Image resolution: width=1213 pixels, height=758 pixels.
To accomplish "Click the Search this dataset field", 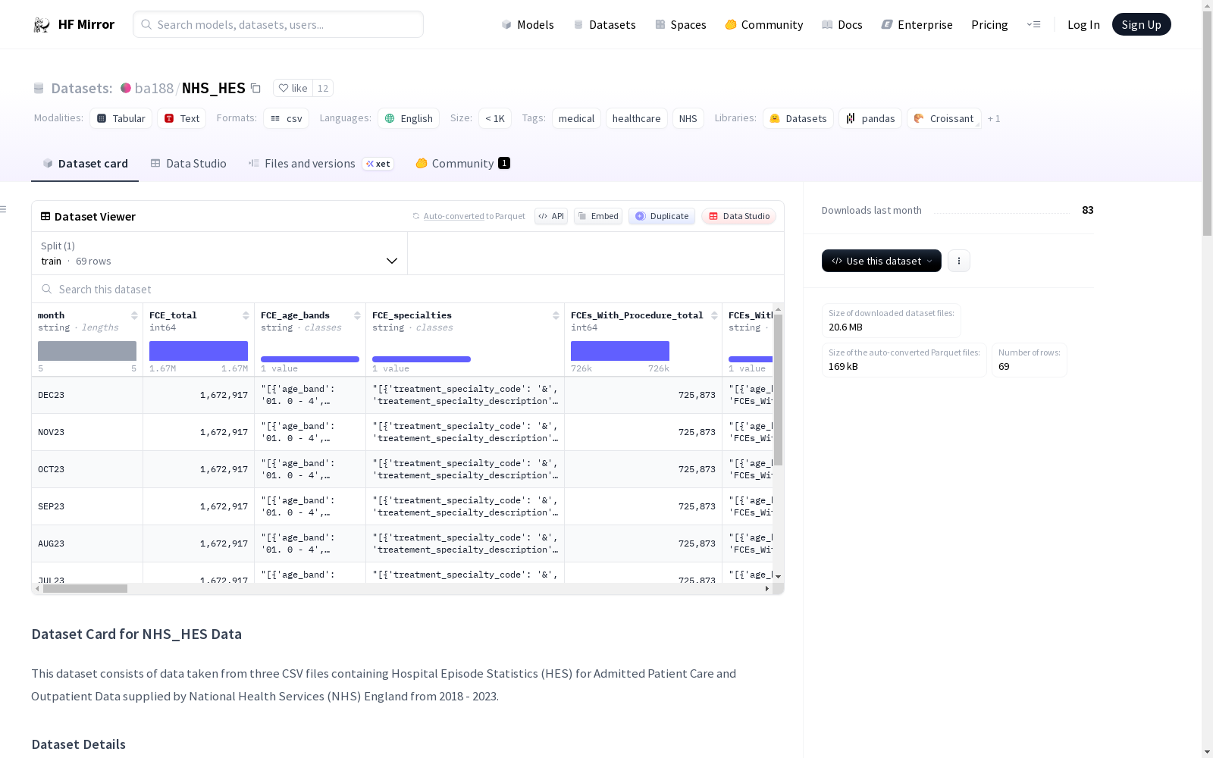I will click(408, 290).
